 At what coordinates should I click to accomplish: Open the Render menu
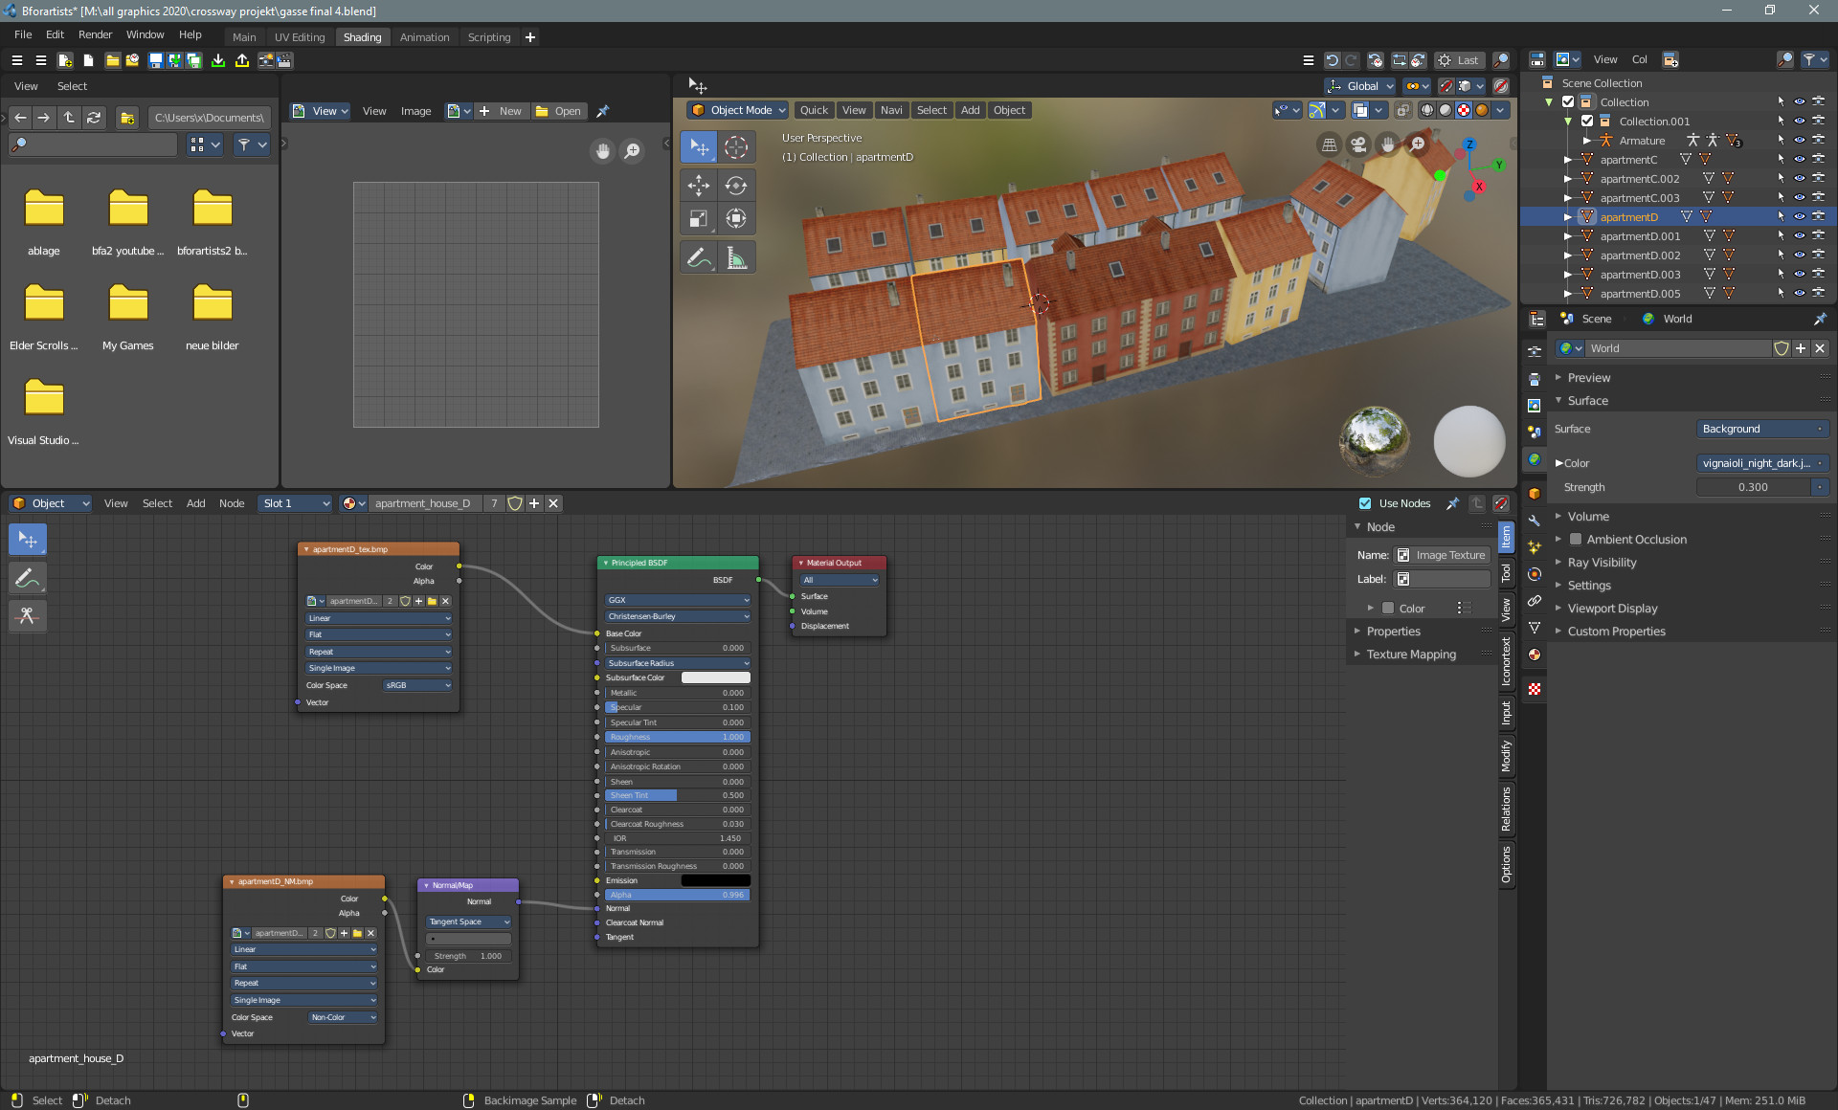[95, 34]
